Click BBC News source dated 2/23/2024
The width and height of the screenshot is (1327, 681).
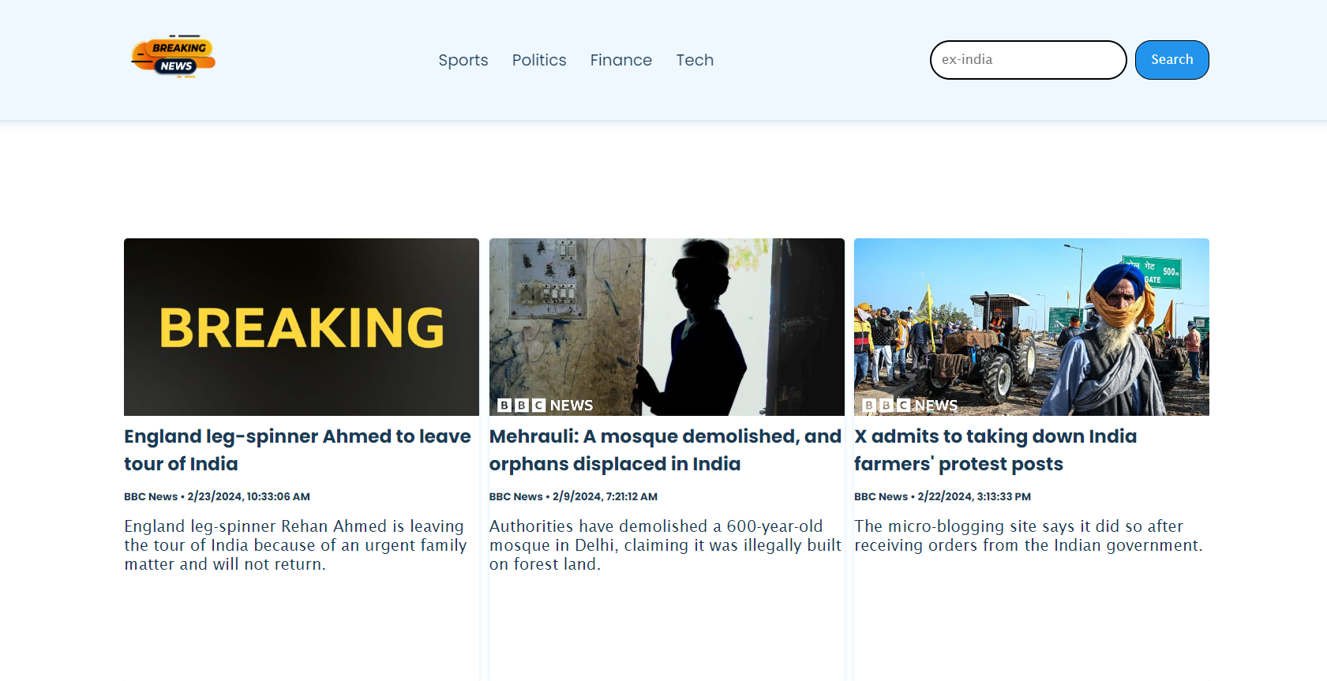pyautogui.click(x=151, y=496)
